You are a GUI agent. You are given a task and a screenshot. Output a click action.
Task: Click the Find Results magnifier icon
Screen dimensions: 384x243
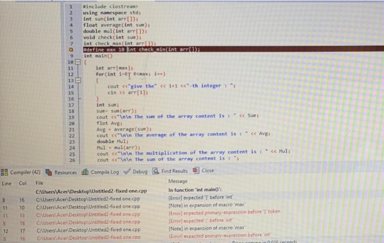[x=156, y=171]
